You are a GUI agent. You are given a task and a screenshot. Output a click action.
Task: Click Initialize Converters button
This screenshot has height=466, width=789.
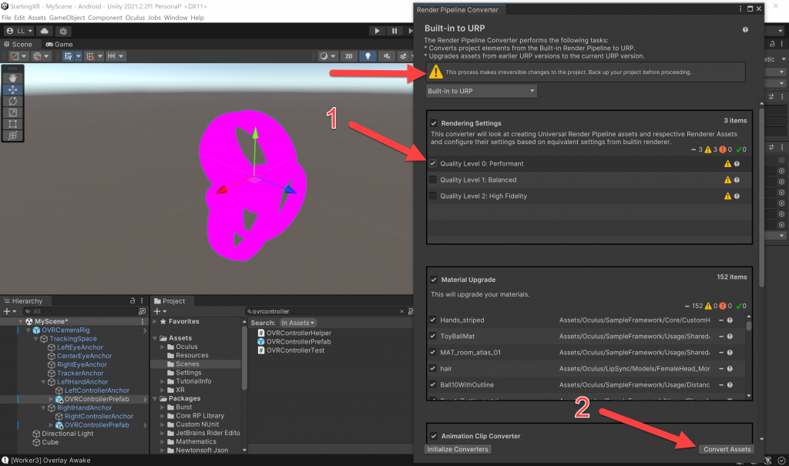point(458,449)
